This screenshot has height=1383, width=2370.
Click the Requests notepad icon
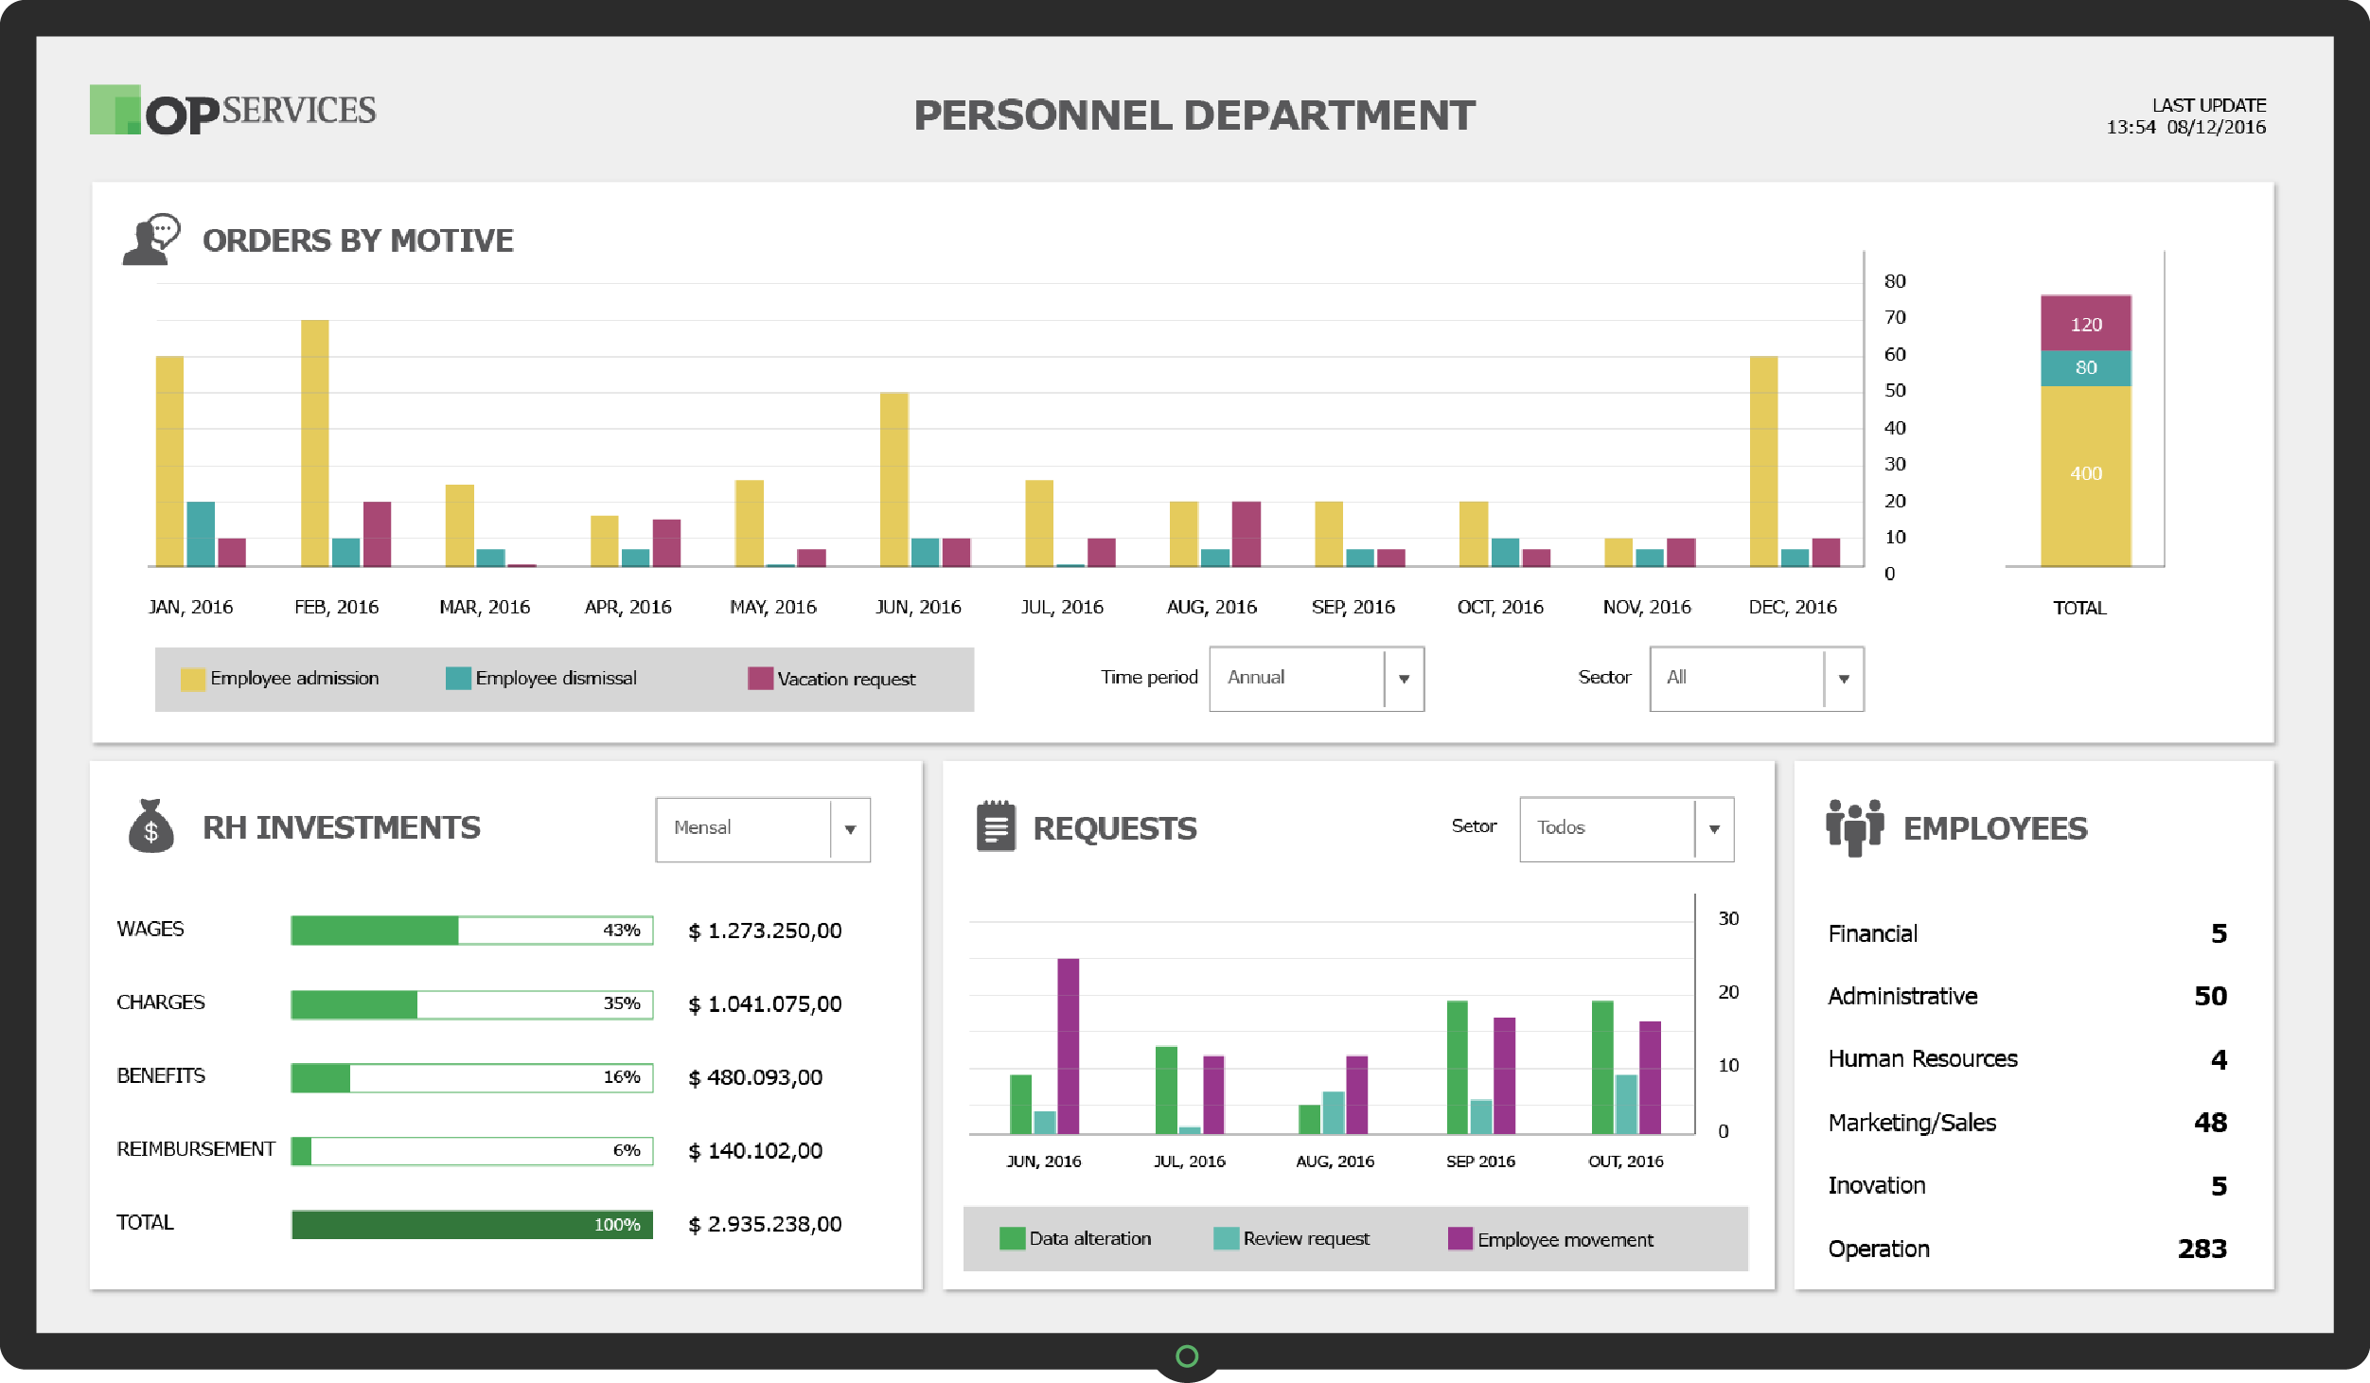coord(995,827)
